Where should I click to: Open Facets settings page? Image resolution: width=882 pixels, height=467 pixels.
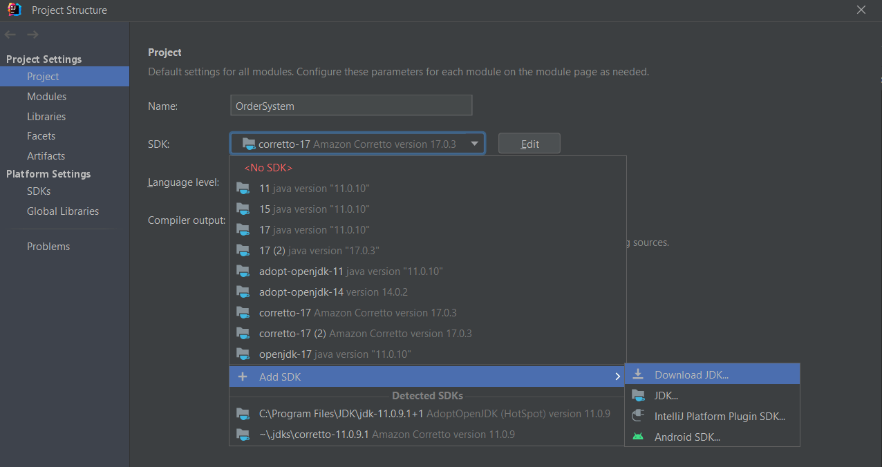(64, 136)
